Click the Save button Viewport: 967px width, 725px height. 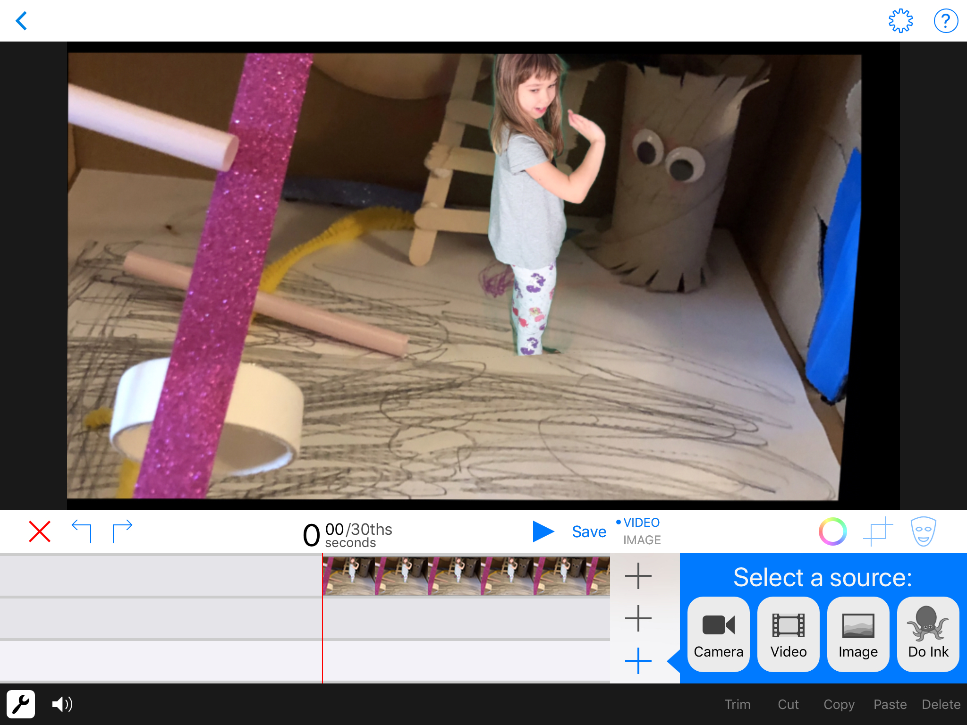(589, 532)
